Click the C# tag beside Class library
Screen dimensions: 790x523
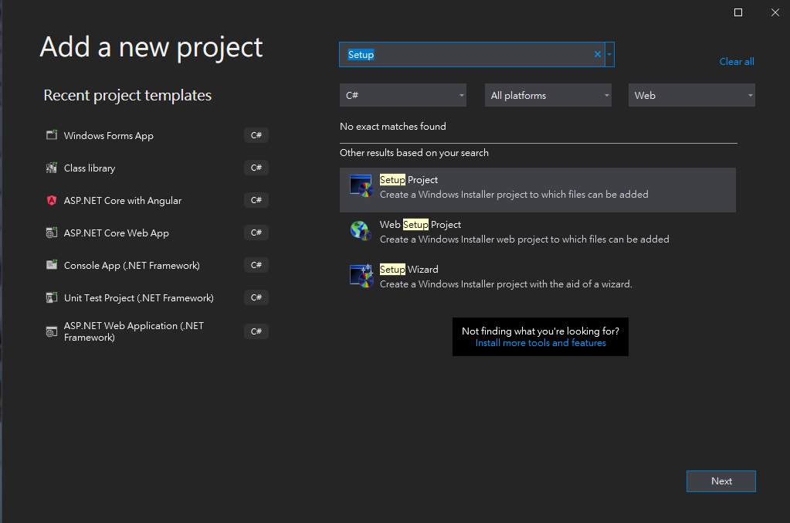pos(256,168)
